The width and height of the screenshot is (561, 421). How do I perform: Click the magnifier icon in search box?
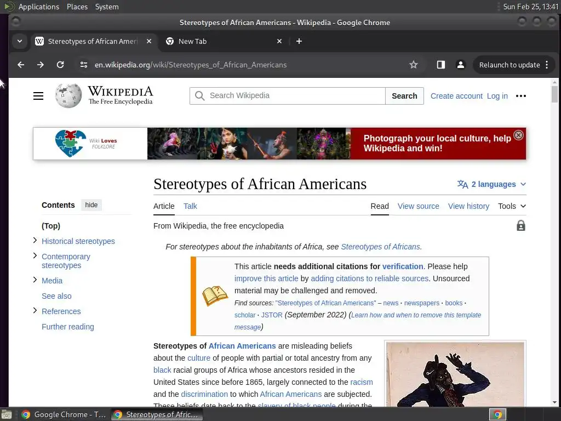pyautogui.click(x=199, y=96)
